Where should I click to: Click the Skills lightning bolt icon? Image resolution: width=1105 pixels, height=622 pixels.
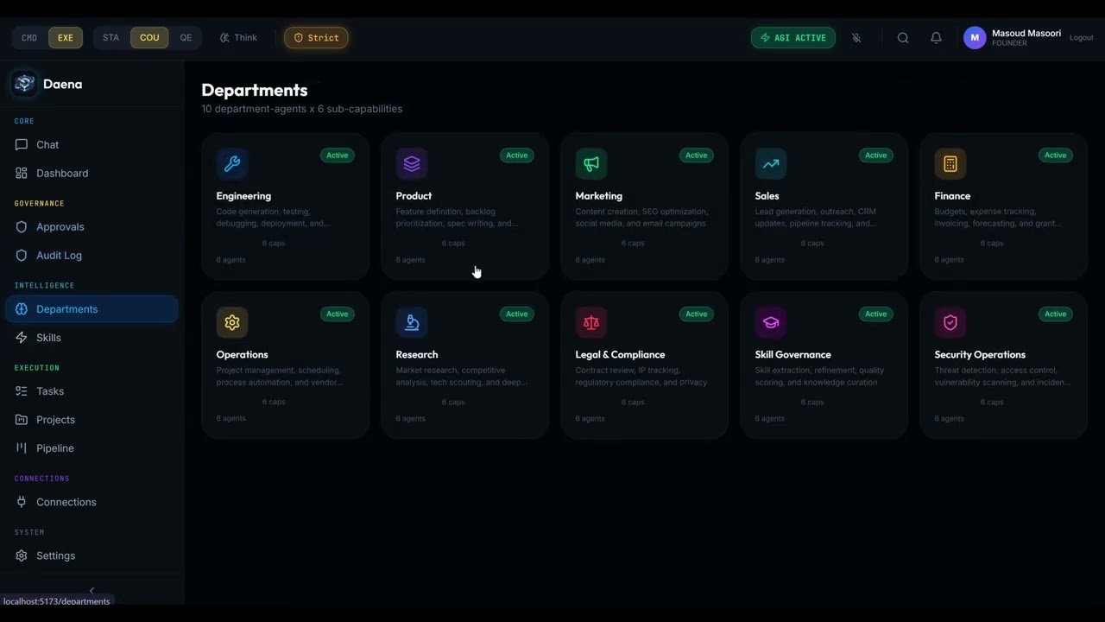click(x=22, y=338)
